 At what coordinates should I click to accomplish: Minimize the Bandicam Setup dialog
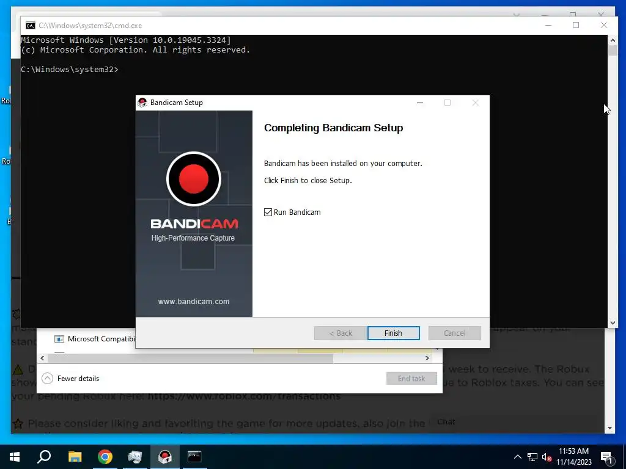(x=420, y=103)
